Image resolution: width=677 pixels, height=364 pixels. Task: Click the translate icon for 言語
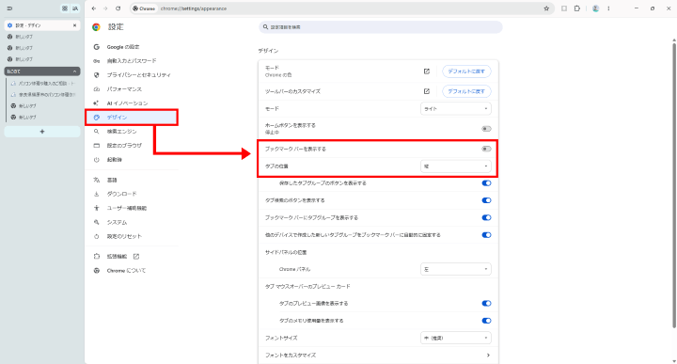pyautogui.click(x=97, y=180)
